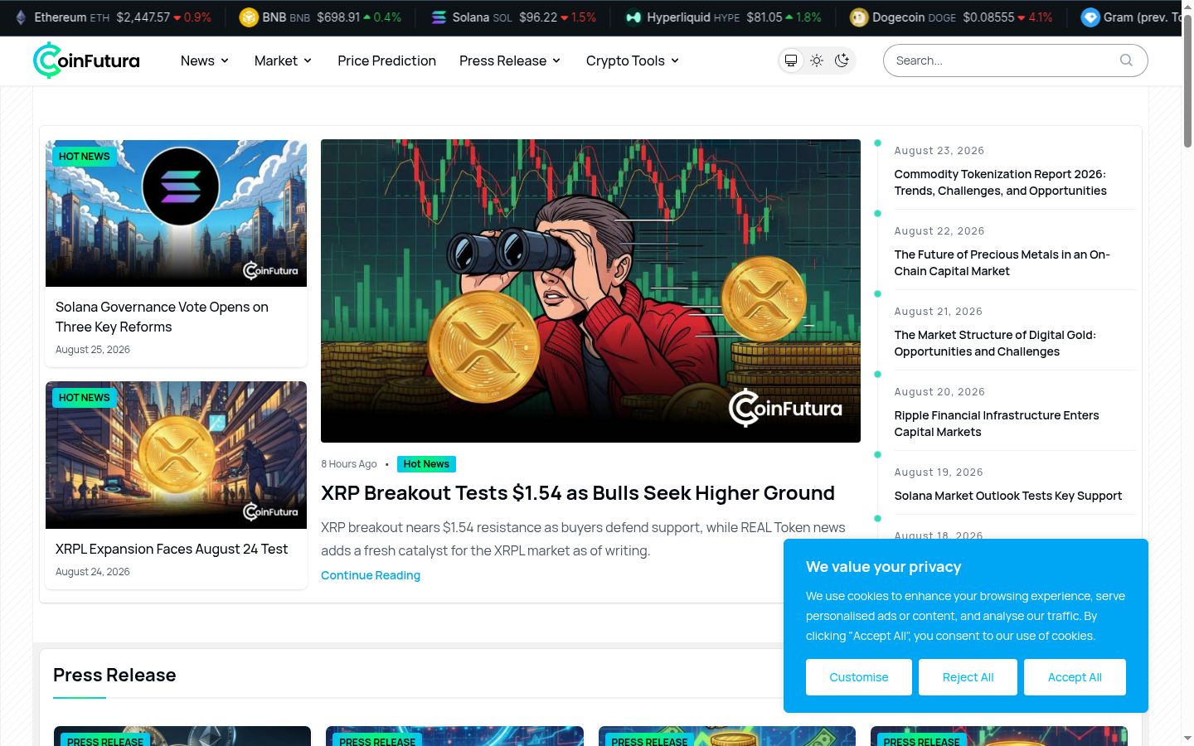
Task: Open Commodity Tokenization Report 2026 article
Action: 1000,182
